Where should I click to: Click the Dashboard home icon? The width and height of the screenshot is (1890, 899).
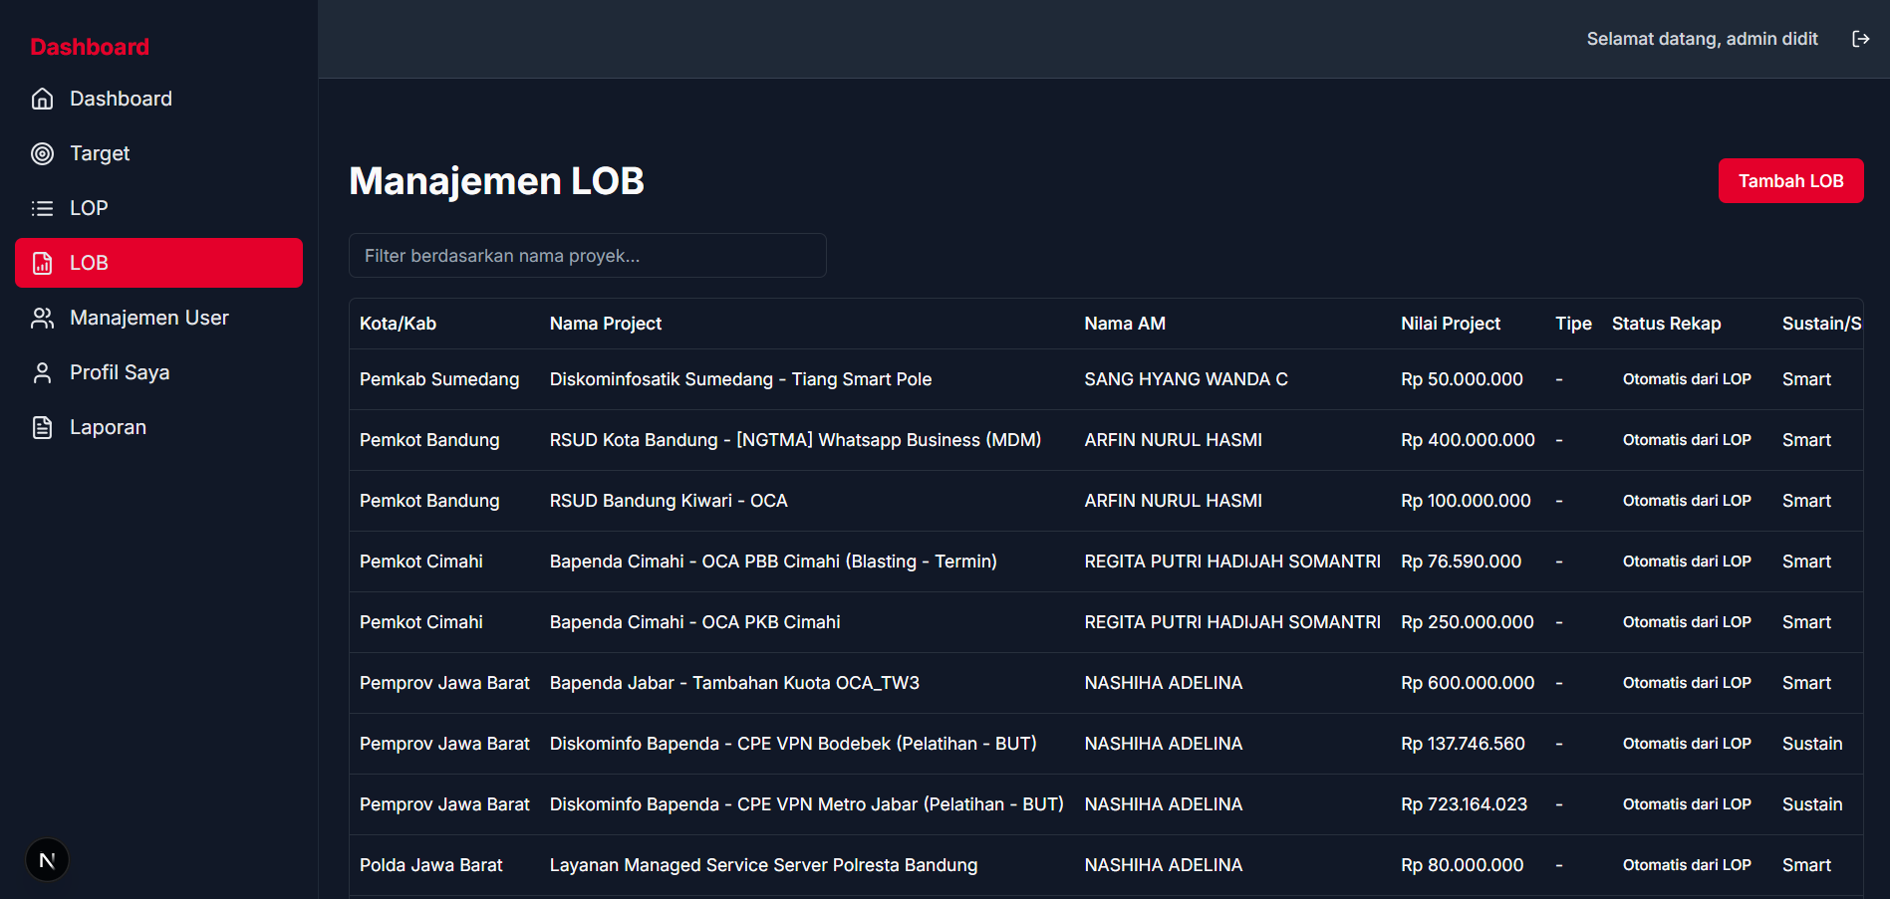pyautogui.click(x=42, y=99)
